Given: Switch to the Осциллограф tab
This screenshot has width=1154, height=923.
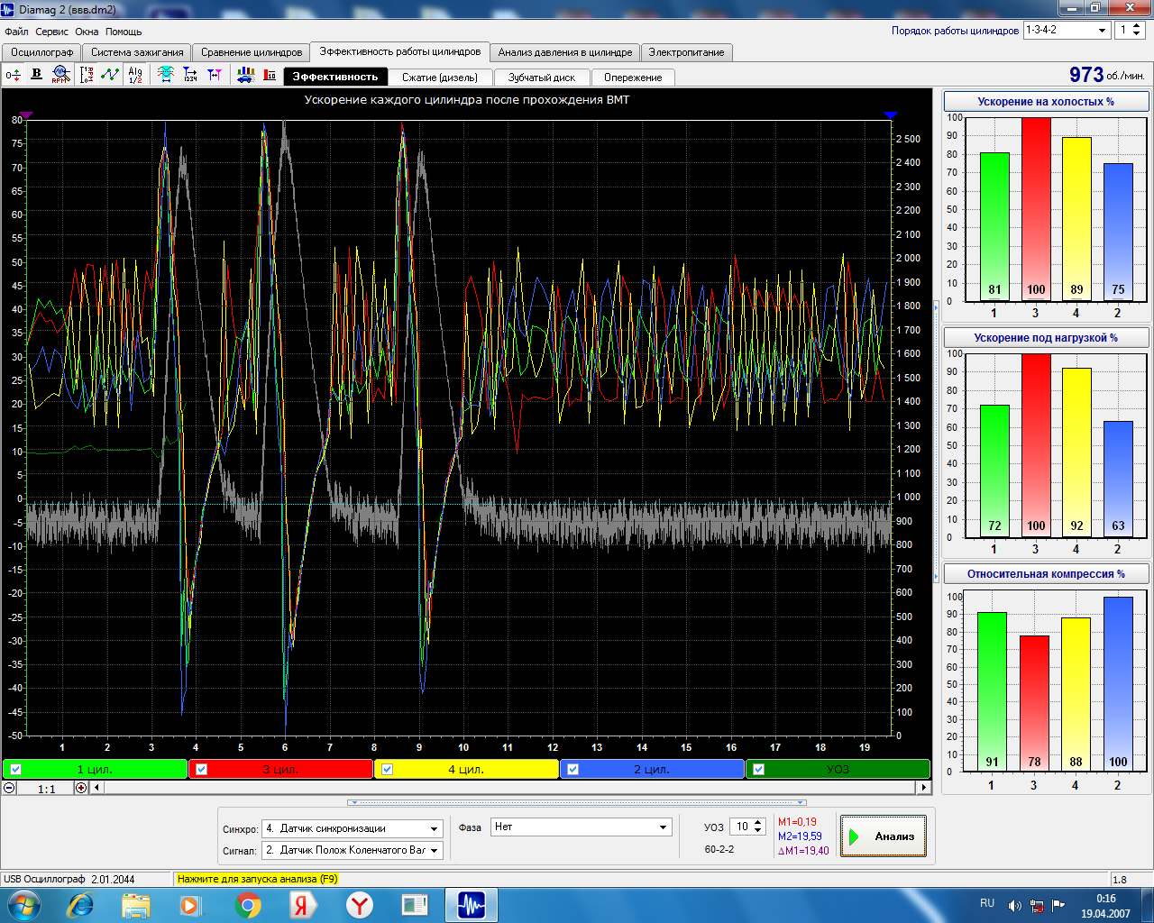Looking at the screenshot, I should 42,52.
